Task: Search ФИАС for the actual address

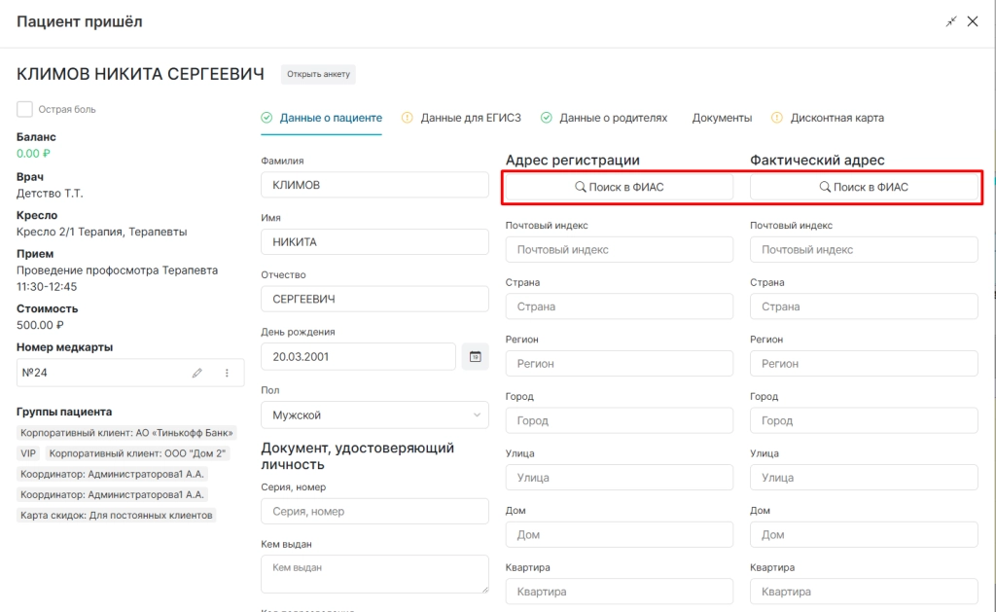Action: [864, 187]
